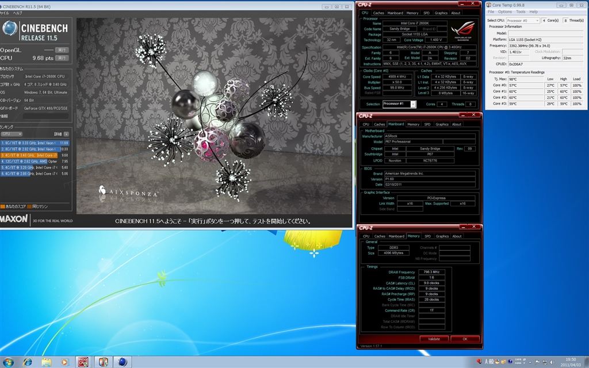Open Windows Media Player from taskbar

(x=65, y=362)
